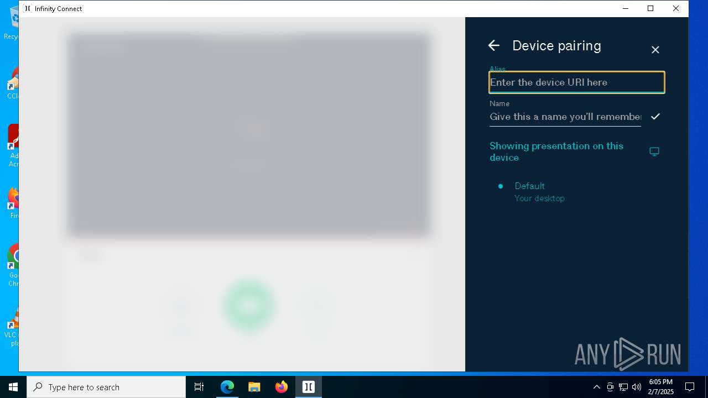This screenshot has width=708, height=398.
Task: Open volume control tray icon
Action: point(637,387)
